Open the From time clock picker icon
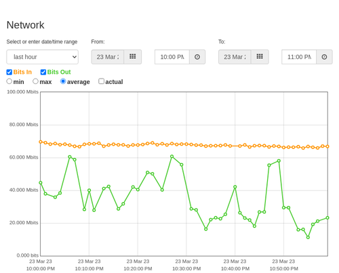Image resolution: width=339 pixels, height=273 pixels. (x=197, y=57)
